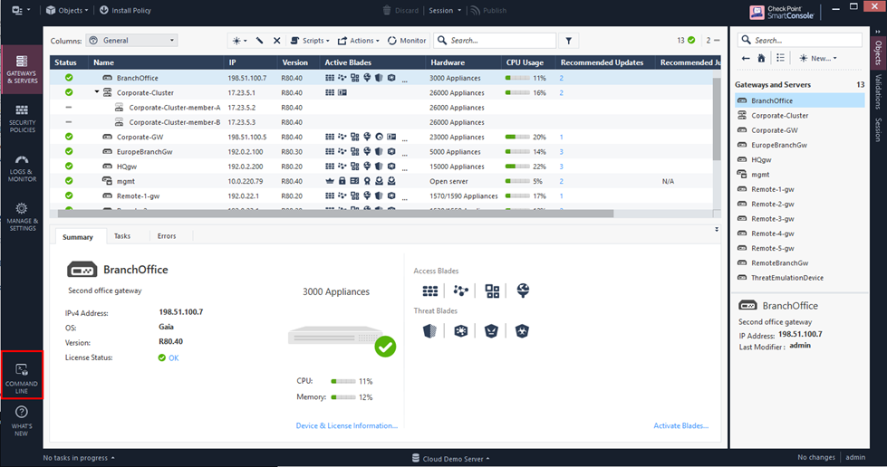Screen dimensions: 887x467
Task: Open Logs & Monitor view
Action: click(x=22, y=168)
